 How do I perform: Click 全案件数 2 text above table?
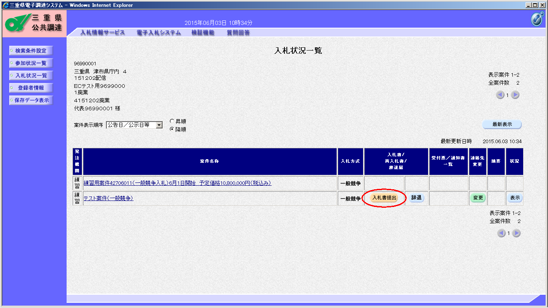point(504,83)
